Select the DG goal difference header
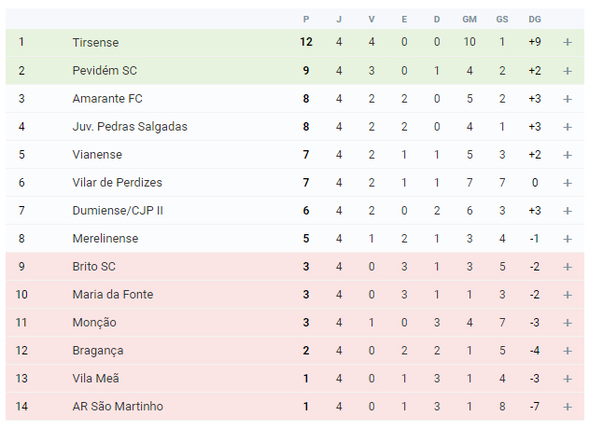The height and width of the screenshot is (430, 589). tap(535, 20)
